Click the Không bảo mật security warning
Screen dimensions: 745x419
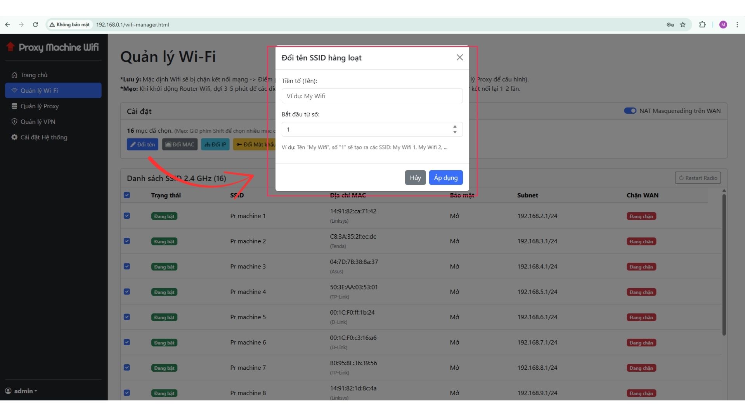pos(69,24)
